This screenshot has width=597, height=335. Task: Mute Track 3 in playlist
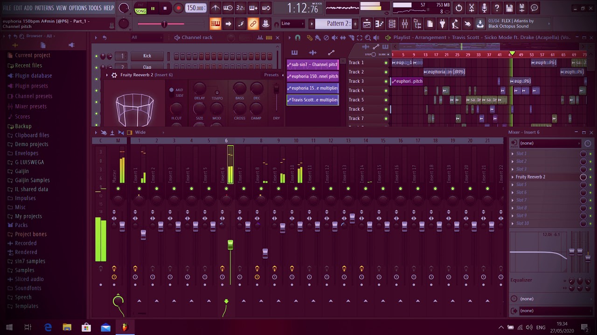coord(386,81)
